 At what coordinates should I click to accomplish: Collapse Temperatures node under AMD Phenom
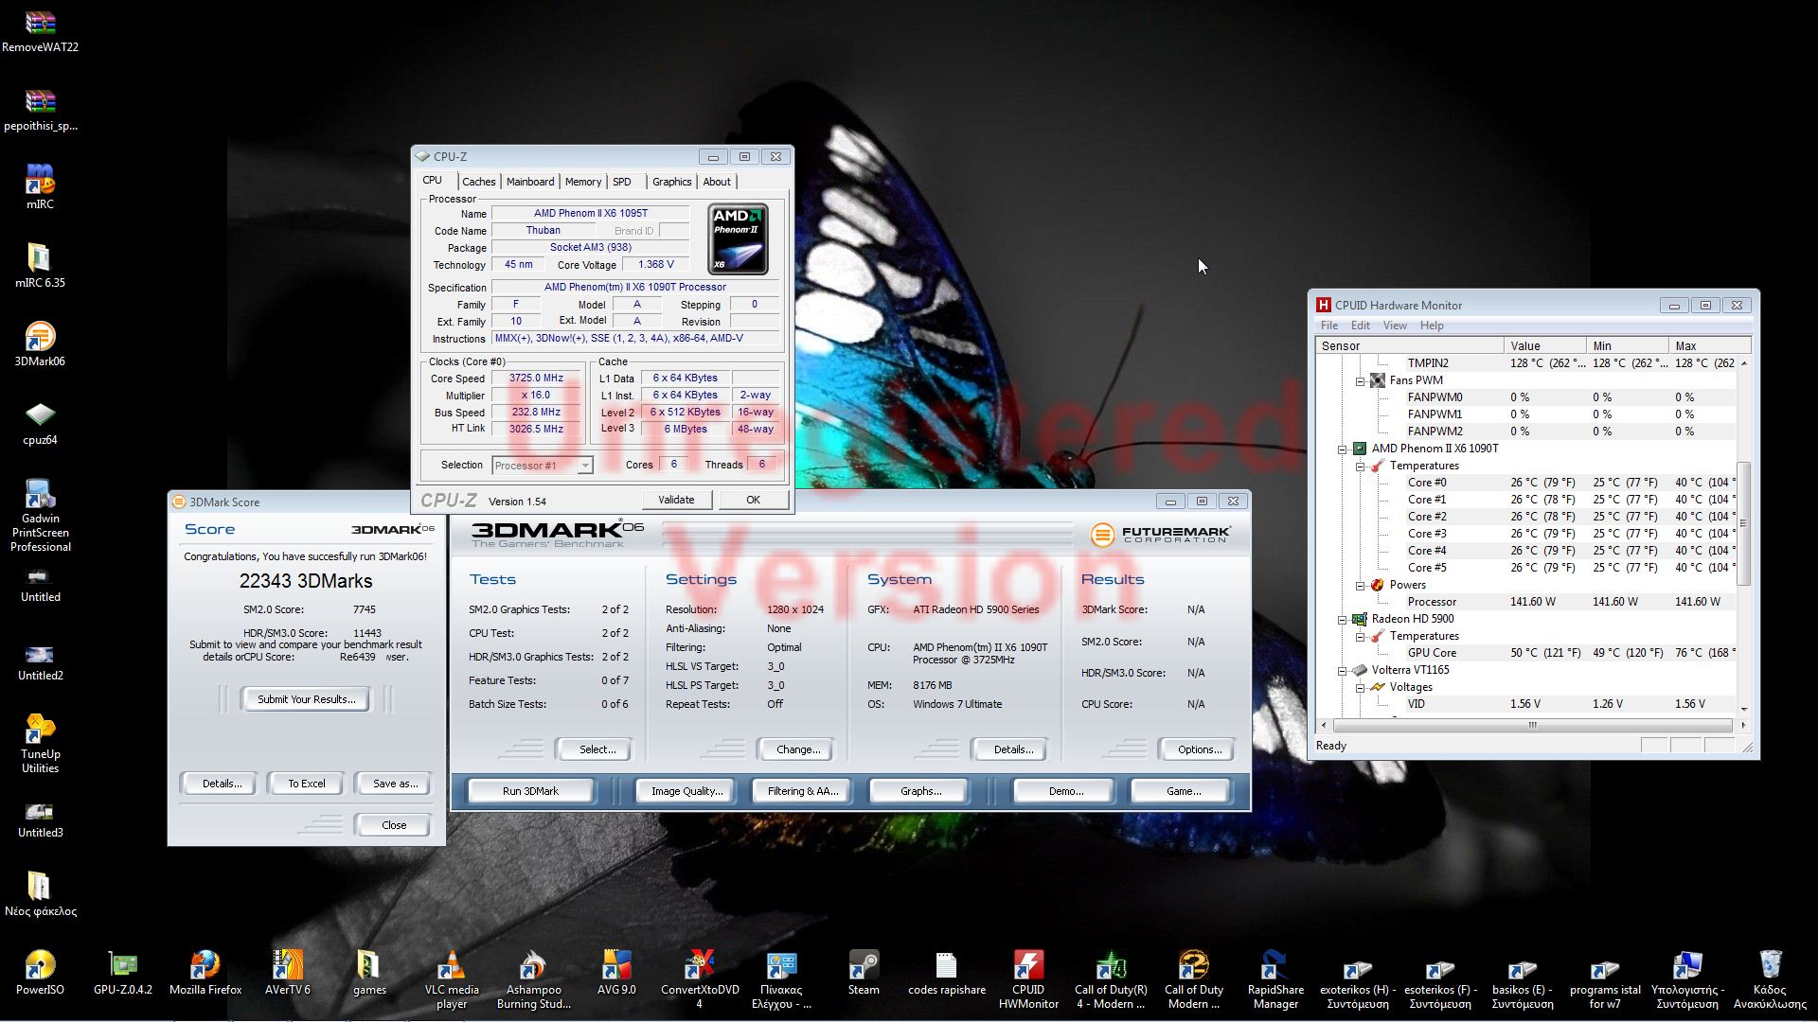[1361, 466]
